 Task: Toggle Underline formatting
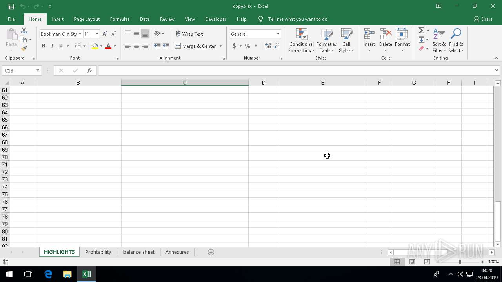point(61,46)
